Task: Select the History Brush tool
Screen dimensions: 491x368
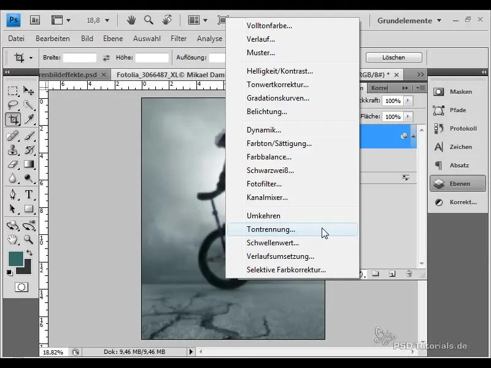Action: pyautogui.click(x=29, y=150)
